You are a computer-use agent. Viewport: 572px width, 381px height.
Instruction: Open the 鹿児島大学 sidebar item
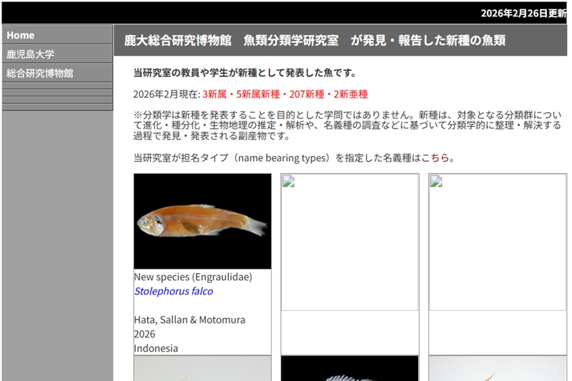pos(31,54)
